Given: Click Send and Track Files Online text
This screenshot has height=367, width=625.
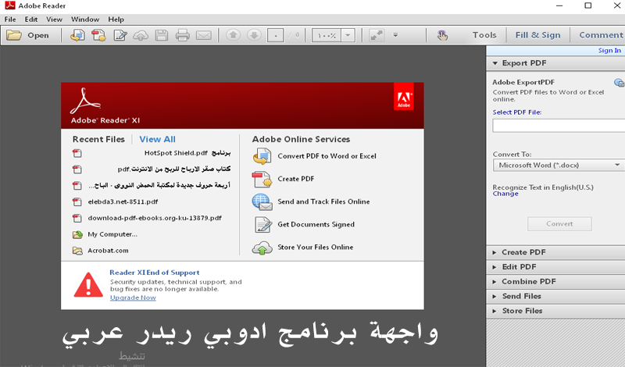Looking at the screenshot, I should click(x=323, y=201).
